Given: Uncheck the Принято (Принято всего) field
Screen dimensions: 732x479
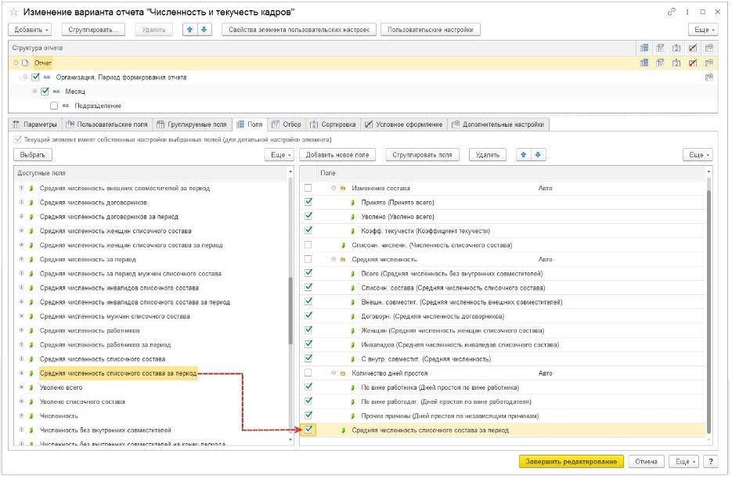Looking at the screenshot, I should tap(308, 202).
